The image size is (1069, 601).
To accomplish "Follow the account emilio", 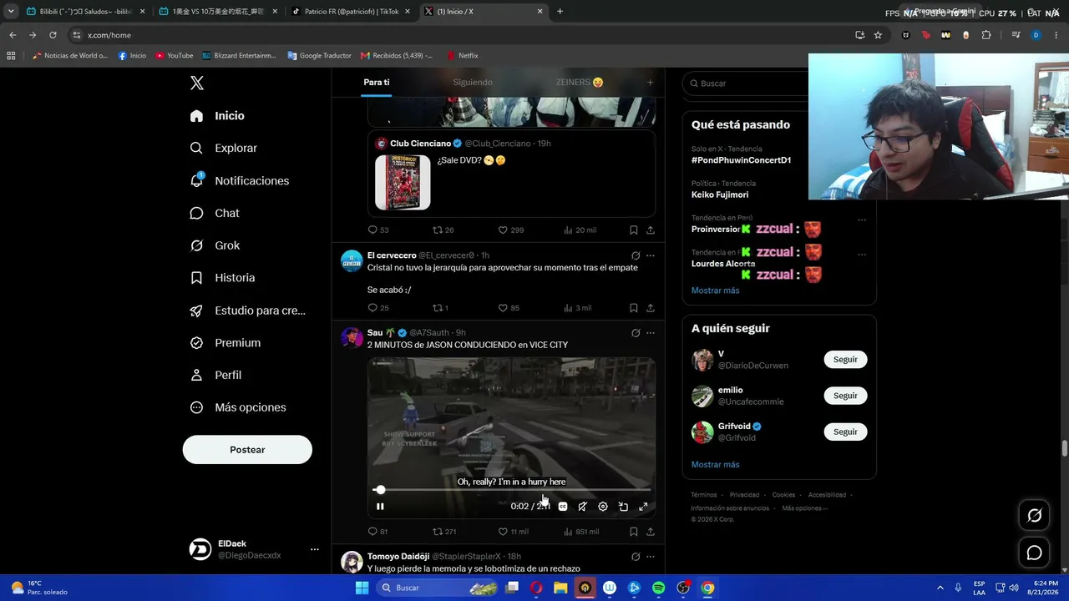I will click(845, 396).
